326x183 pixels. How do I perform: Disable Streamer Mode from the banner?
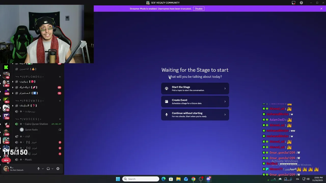tap(199, 9)
